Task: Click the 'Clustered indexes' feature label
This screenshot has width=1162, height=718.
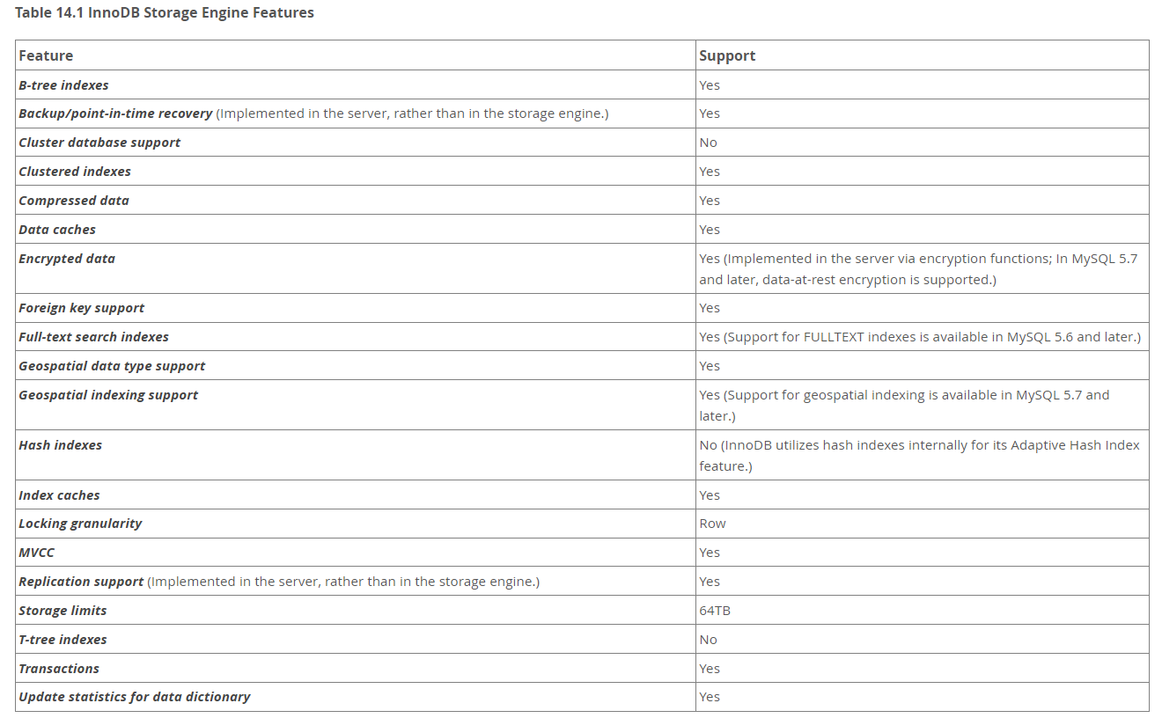Action: point(75,172)
